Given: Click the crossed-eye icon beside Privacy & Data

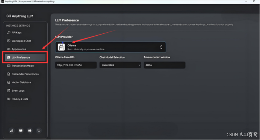Looking at the screenshot, I should click(x=9, y=99).
